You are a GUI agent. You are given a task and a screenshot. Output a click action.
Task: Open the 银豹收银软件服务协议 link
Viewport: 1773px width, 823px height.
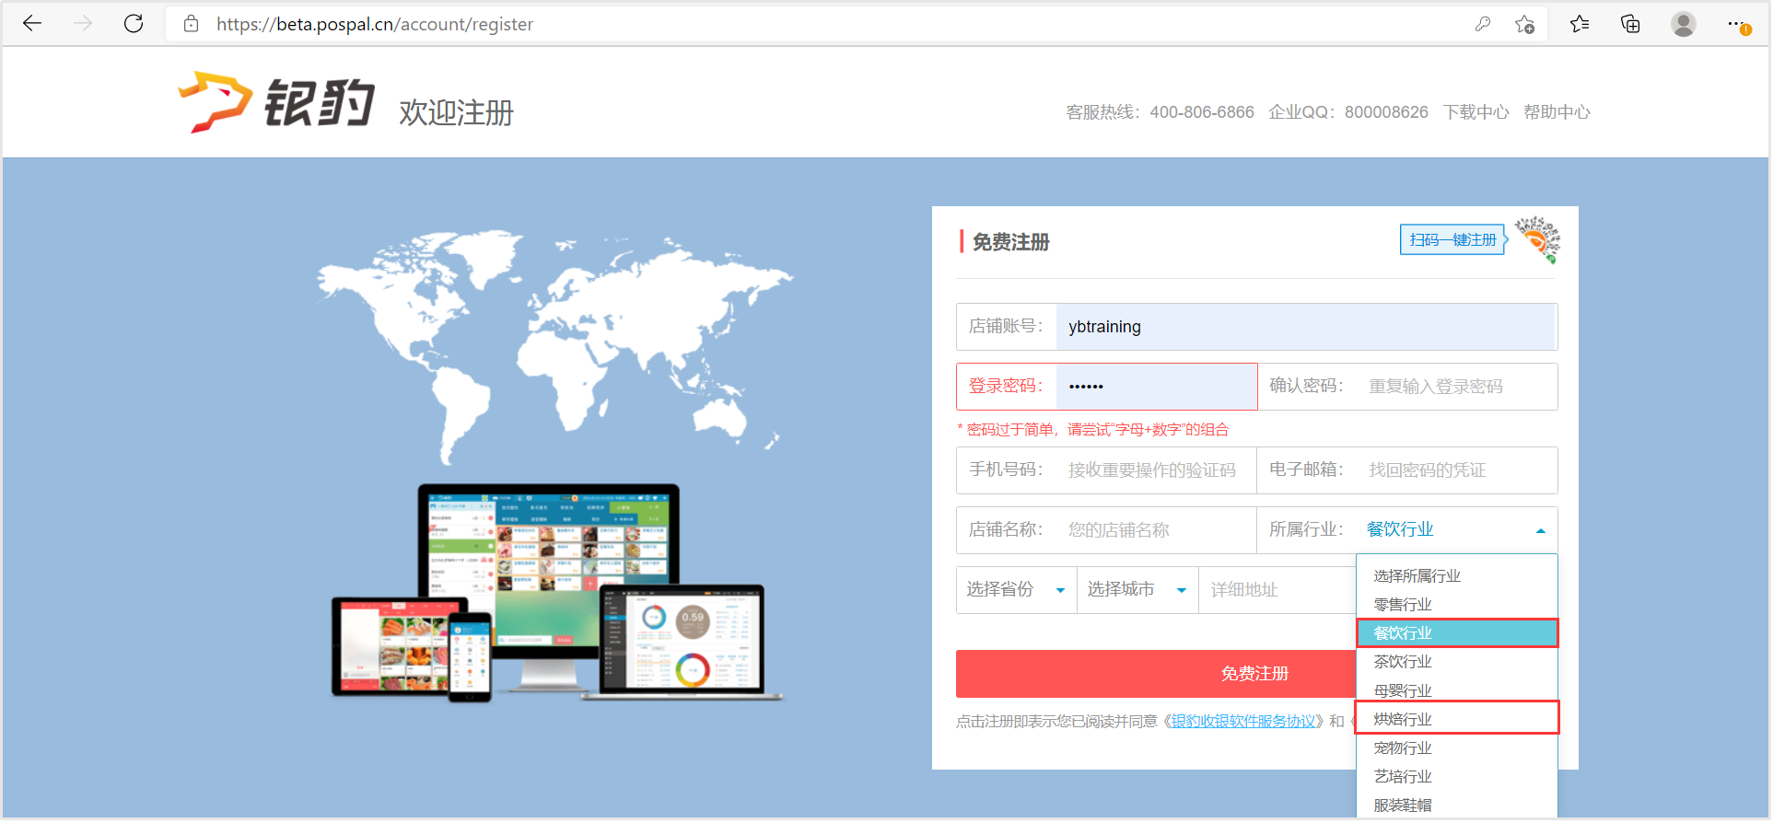coord(1242,721)
